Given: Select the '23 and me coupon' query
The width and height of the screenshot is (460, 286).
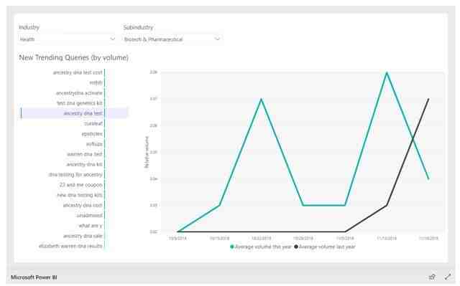Looking at the screenshot, I should click(81, 185).
